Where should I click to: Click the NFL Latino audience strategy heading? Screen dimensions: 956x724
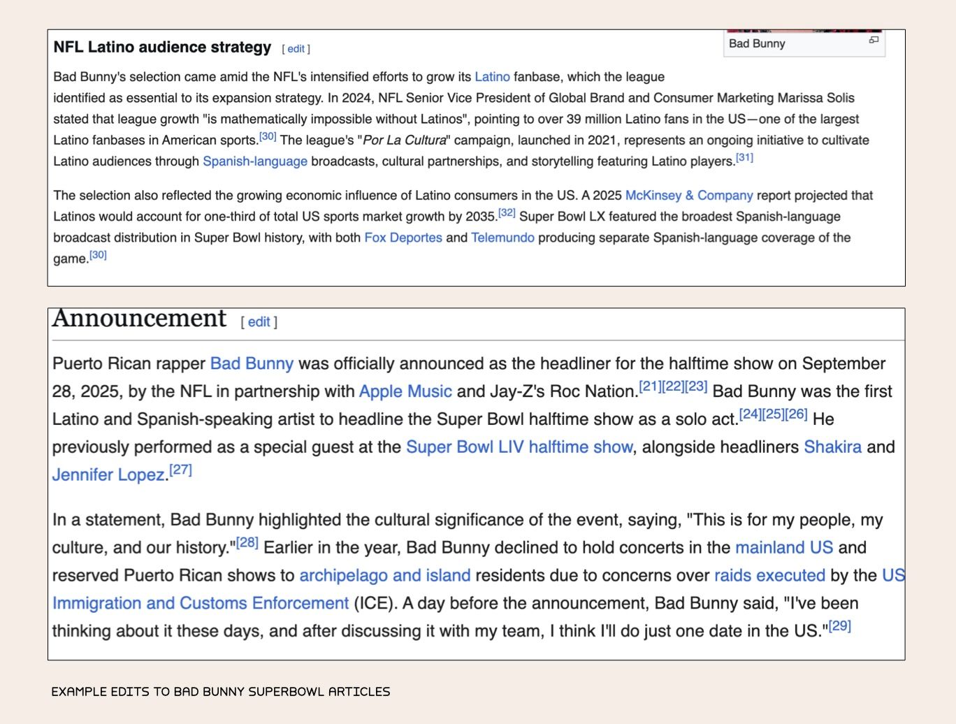tap(162, 48)
